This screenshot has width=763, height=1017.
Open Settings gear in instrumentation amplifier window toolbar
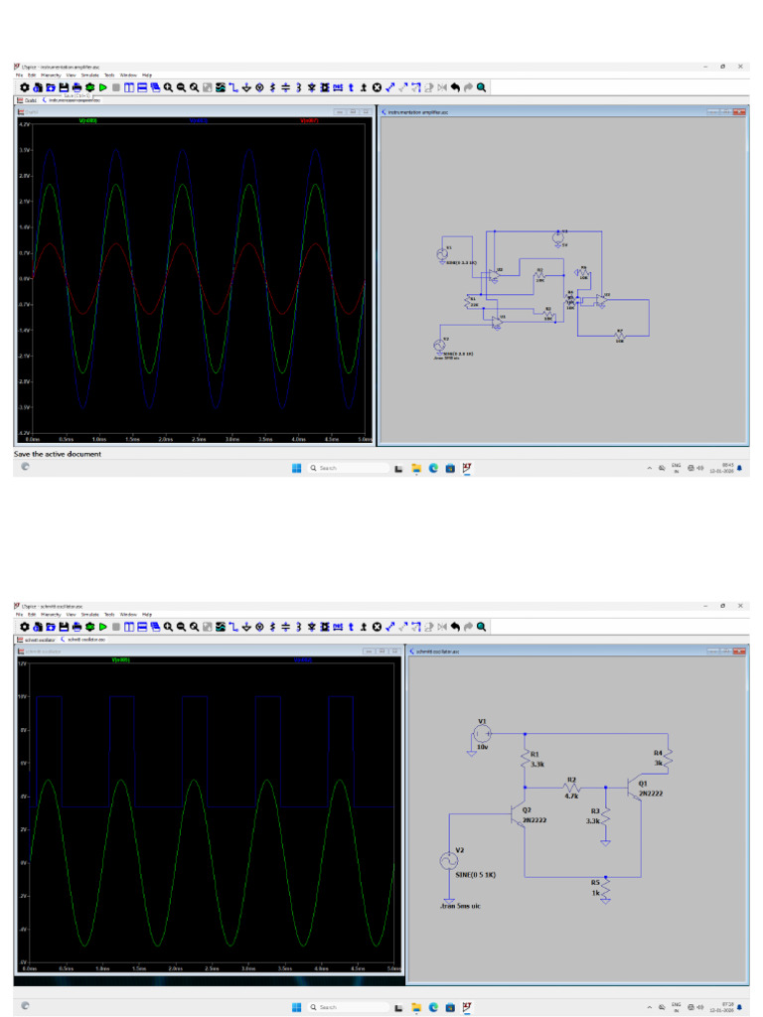coord(25,87)
